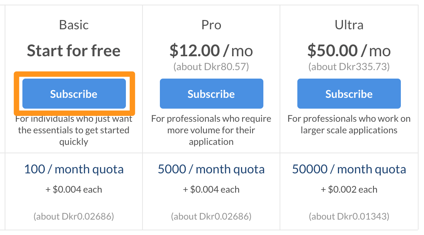The height and width of the screenshot is (235, 424).
Task: Click the Dkr80.57 conversion note
Action: tap(211, 67)
